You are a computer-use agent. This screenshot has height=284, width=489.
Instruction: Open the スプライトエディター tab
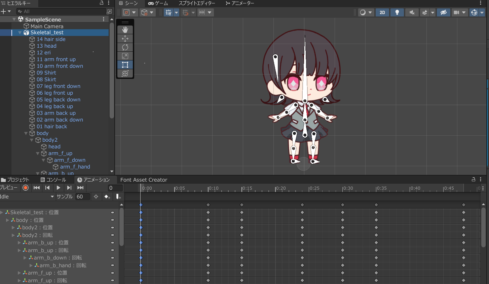197,3
